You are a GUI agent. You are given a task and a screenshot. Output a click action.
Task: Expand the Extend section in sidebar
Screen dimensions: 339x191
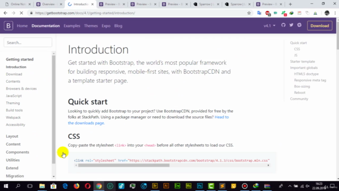click(12, 168)
